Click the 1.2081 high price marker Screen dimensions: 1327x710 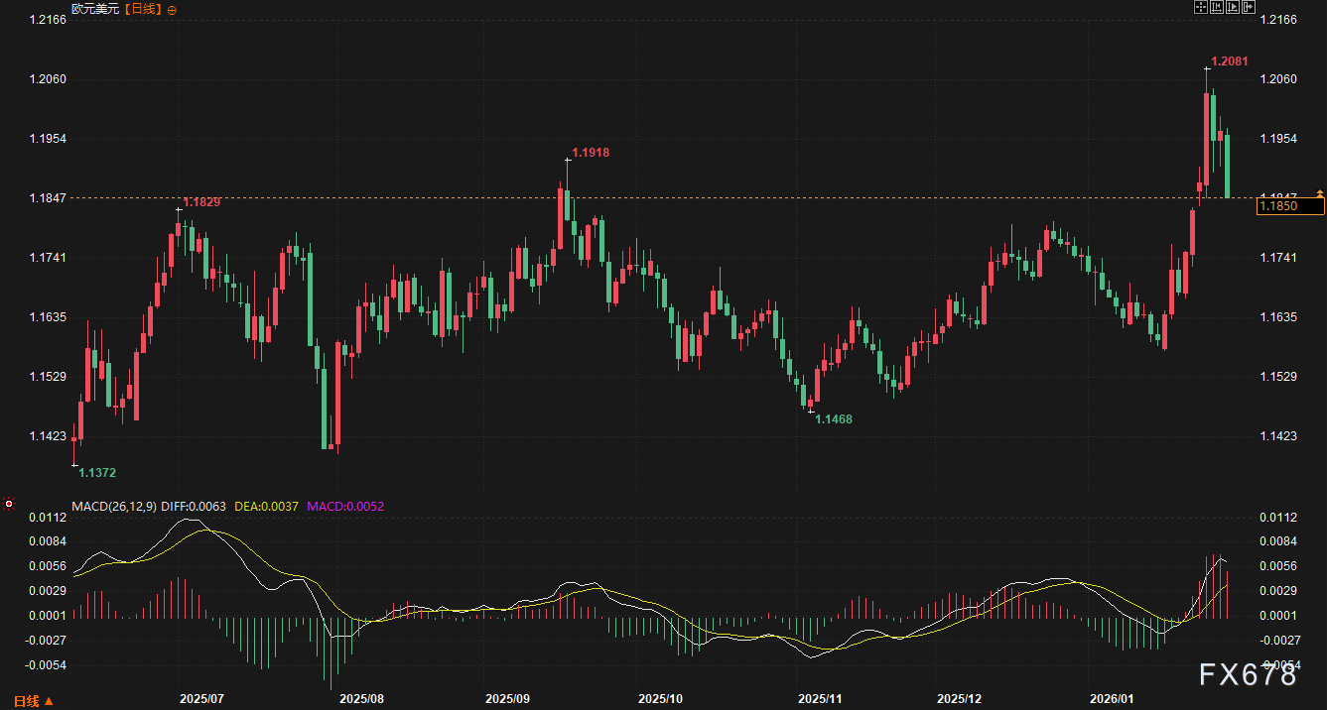tap(1230, 61)
